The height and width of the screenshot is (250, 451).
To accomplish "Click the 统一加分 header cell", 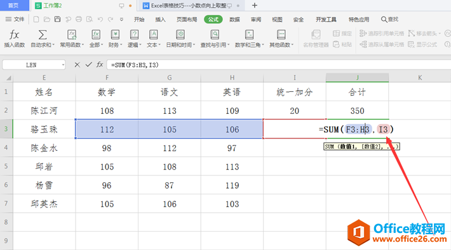I will tap(295, 92).
